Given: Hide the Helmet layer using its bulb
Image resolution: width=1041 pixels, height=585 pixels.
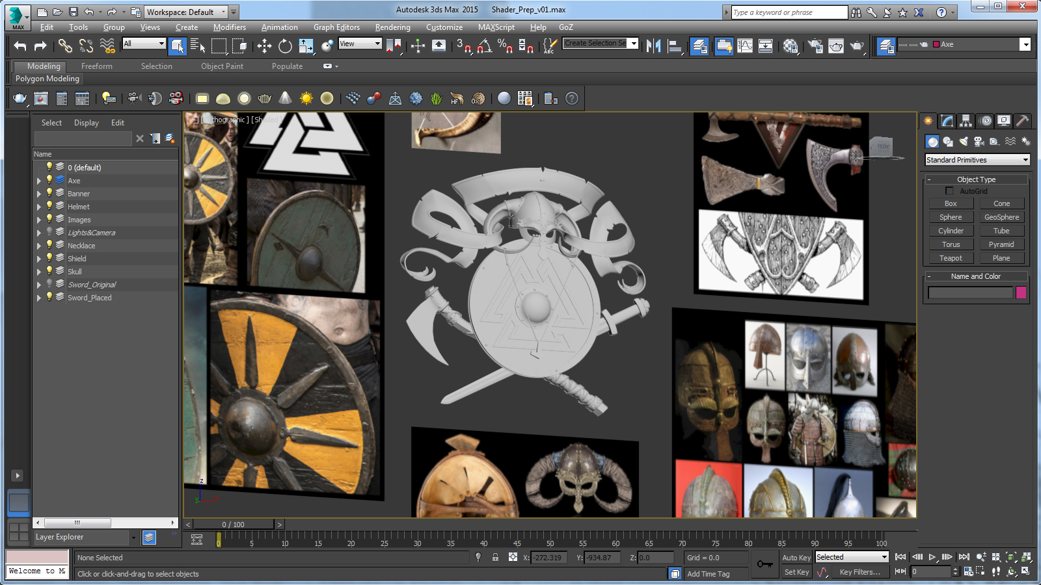Looking at the screenshot, I should (x=49, y=206).
